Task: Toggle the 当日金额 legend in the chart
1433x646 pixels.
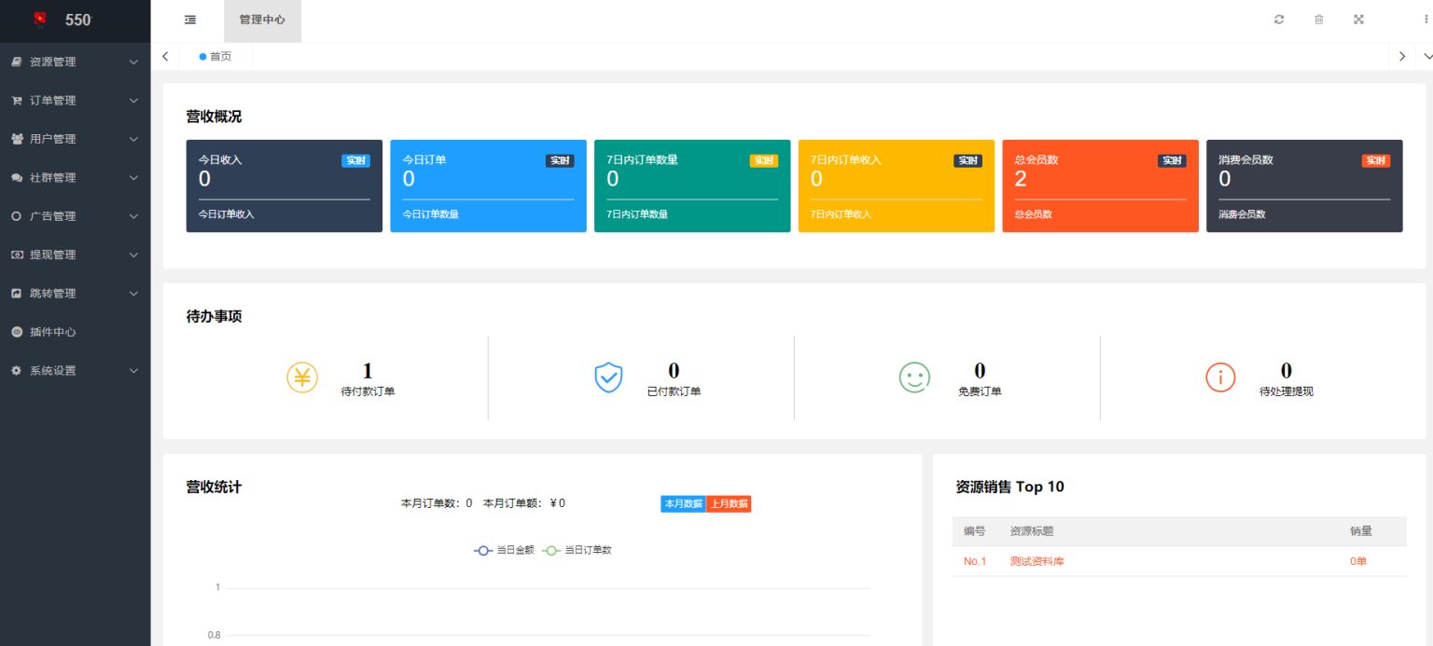Action: click(x=504, y=550)
